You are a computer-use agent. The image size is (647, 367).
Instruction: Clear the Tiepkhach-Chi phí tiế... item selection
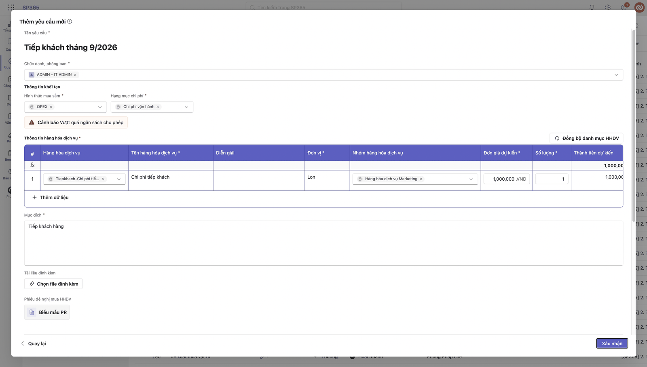pos(103,179)
